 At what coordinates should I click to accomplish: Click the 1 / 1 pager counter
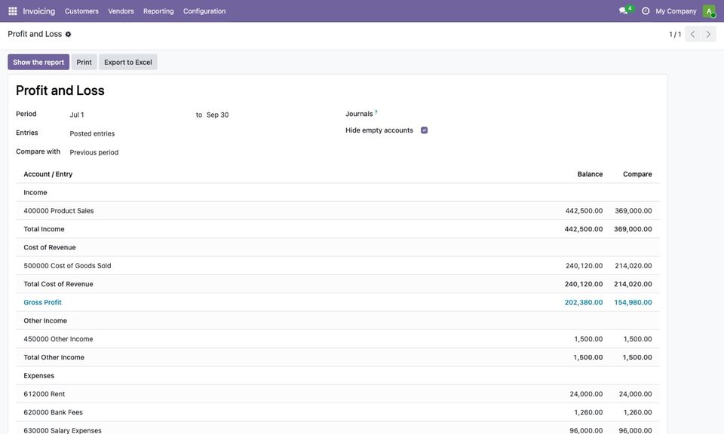coord(675,34)
